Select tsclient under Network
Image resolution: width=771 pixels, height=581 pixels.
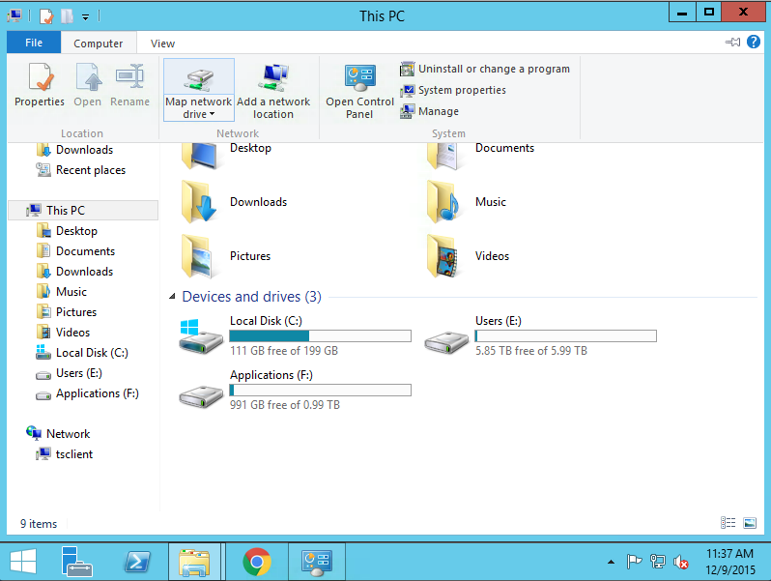(65, 454)
